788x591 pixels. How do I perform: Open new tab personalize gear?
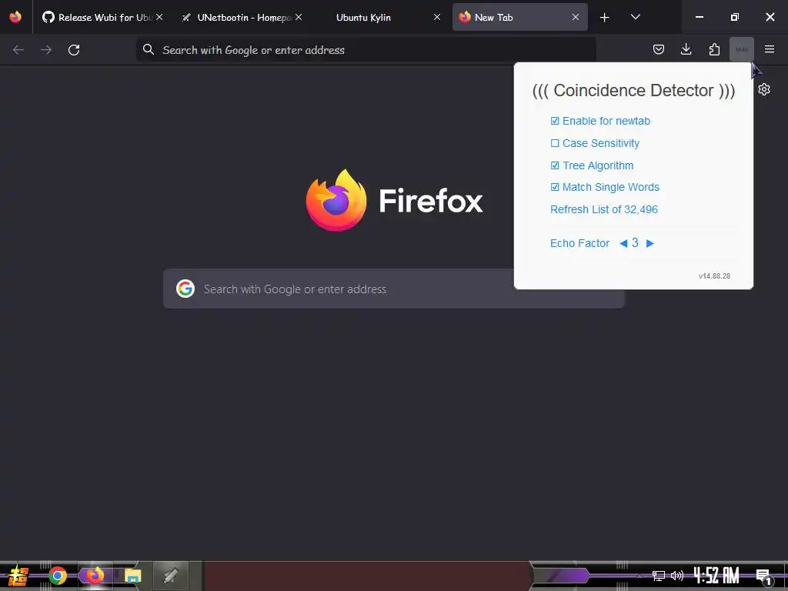[764, 89]
